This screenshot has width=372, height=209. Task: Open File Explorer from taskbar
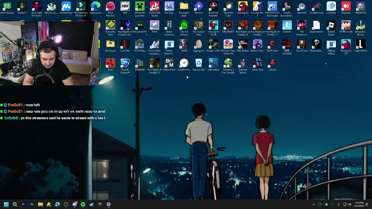pos(40,204)
